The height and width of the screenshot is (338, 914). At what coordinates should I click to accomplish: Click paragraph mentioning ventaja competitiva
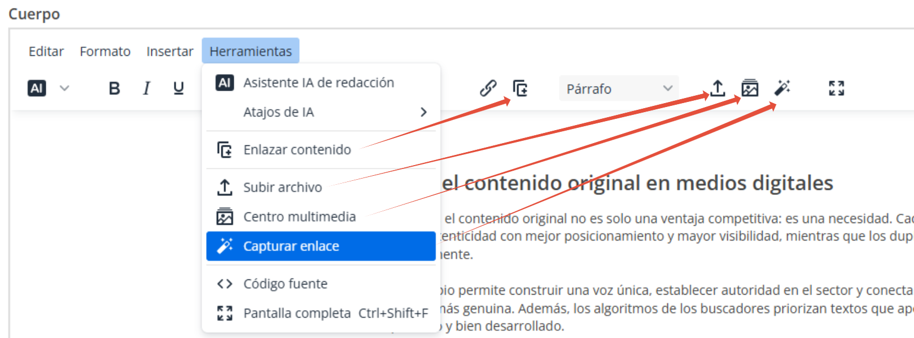click(676, 236)
